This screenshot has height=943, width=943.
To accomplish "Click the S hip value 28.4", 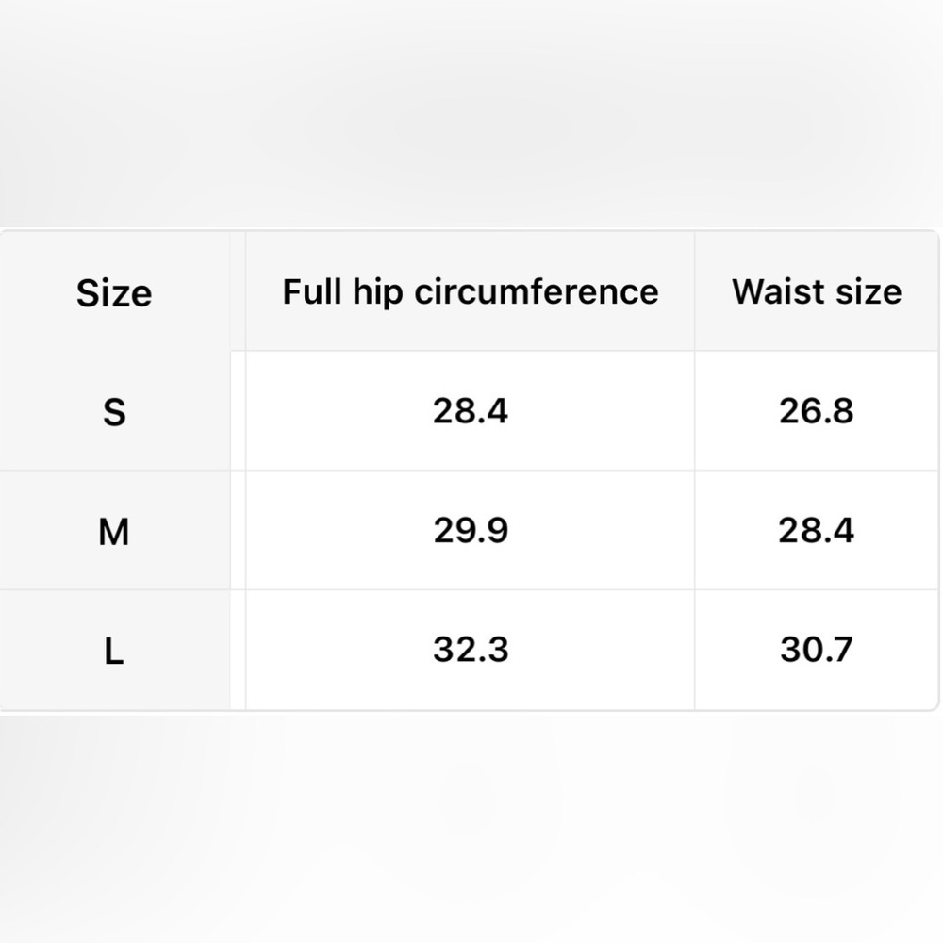I will [x=471, y=411].
